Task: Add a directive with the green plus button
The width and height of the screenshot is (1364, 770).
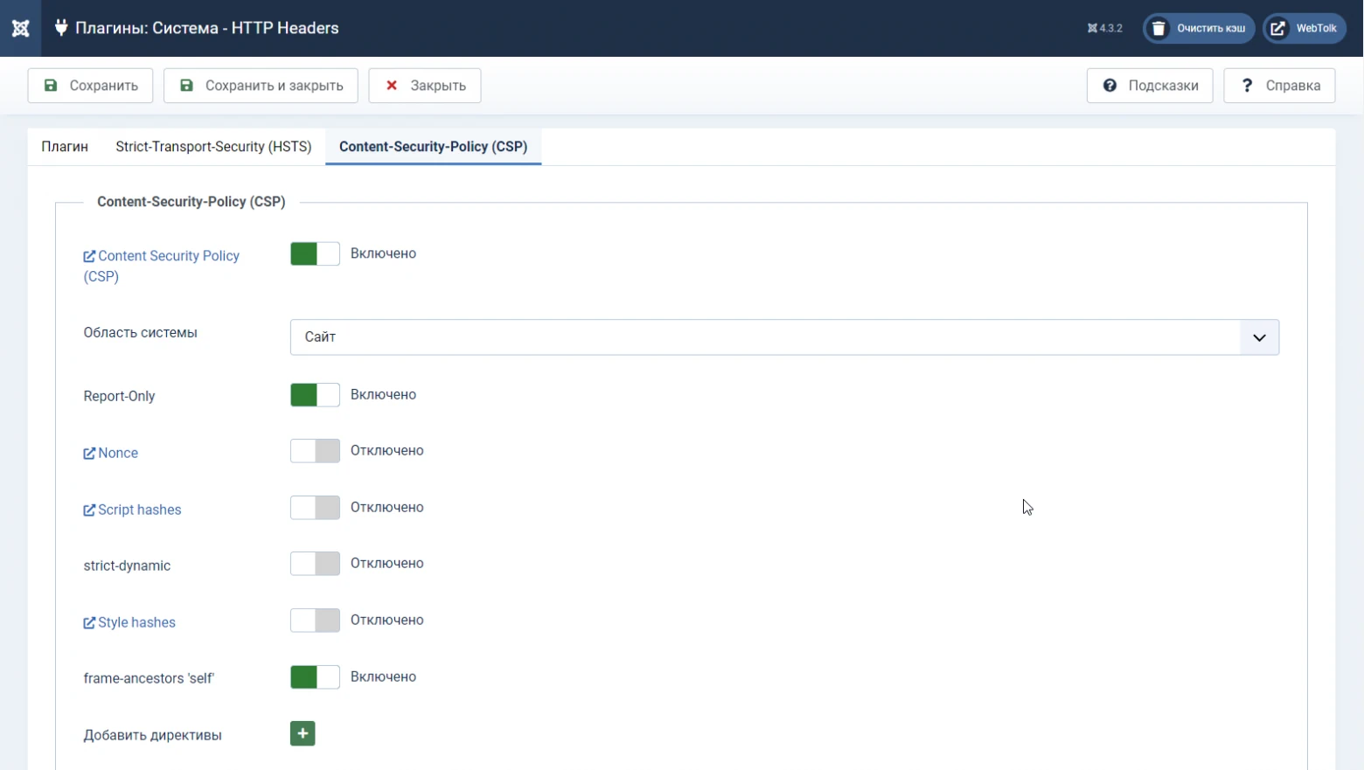Action: click(x=303, y=733)
